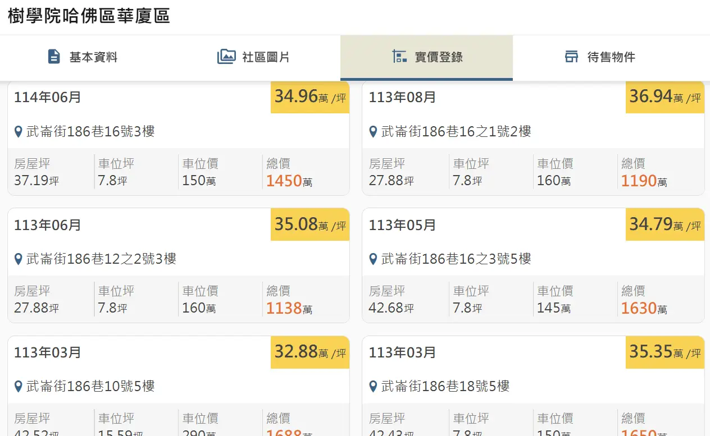
Task: Click the 社區圖片 photo gallery icon
Action: point(226,57)
